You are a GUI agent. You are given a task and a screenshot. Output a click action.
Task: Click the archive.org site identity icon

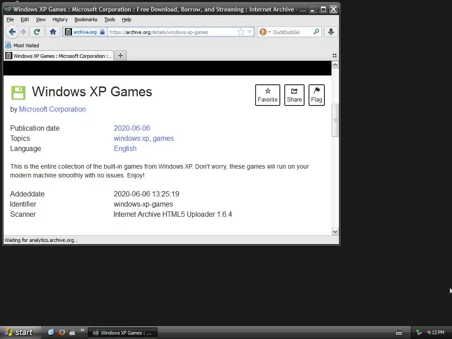pyautogui.click(x=68, y=32)
